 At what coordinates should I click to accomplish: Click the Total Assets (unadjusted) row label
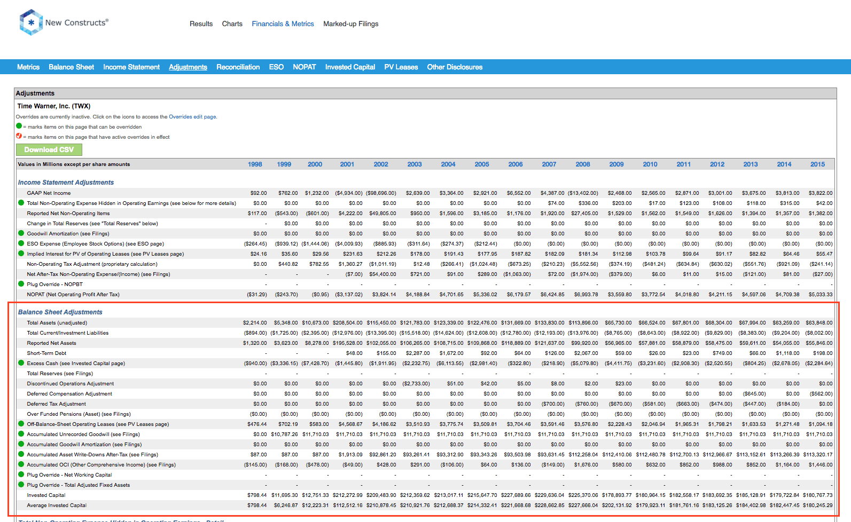click(x=57, y=323)
